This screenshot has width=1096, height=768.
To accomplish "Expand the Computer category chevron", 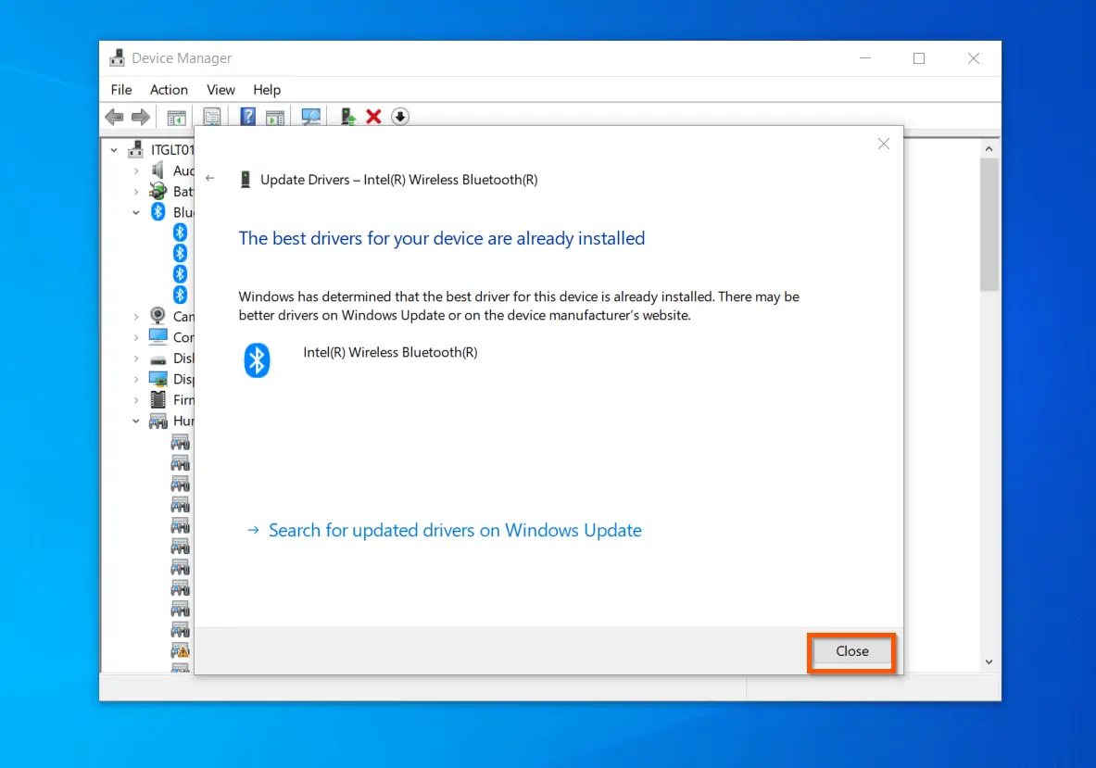I will 136,337.
